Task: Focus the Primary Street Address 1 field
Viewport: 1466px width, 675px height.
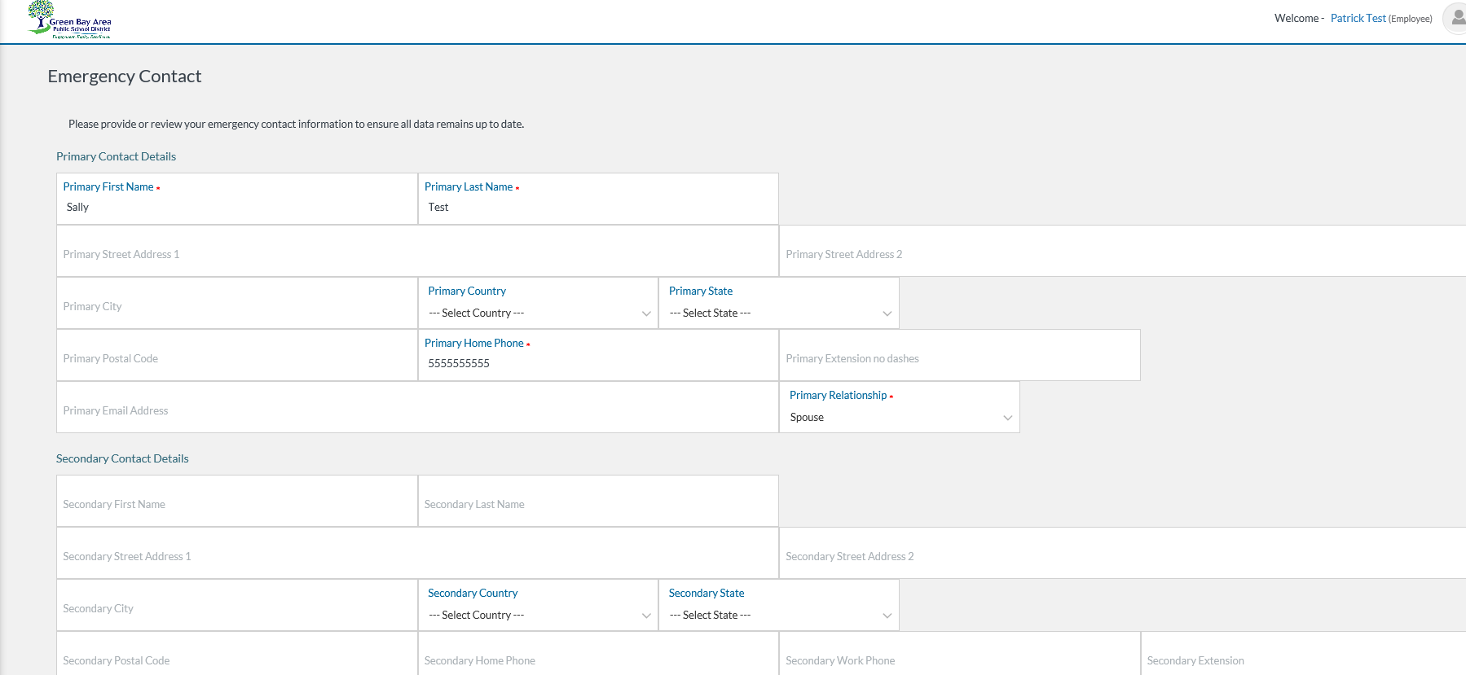Action: click(x=417, y=254)
